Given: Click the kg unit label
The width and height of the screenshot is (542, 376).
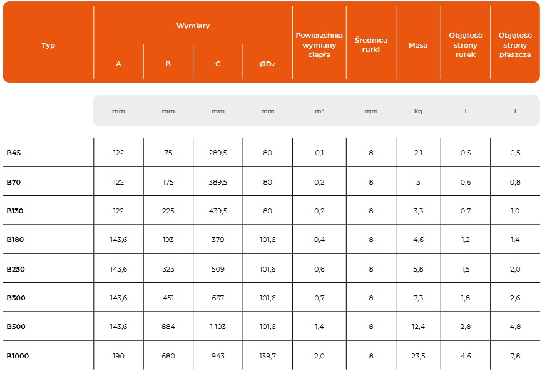Looking at the screenshot, I should click(x=418, y=111).
